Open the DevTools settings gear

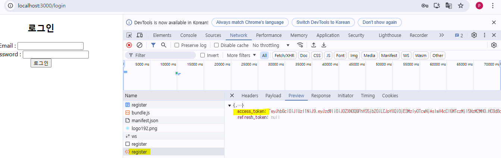[x=474, y=35]
